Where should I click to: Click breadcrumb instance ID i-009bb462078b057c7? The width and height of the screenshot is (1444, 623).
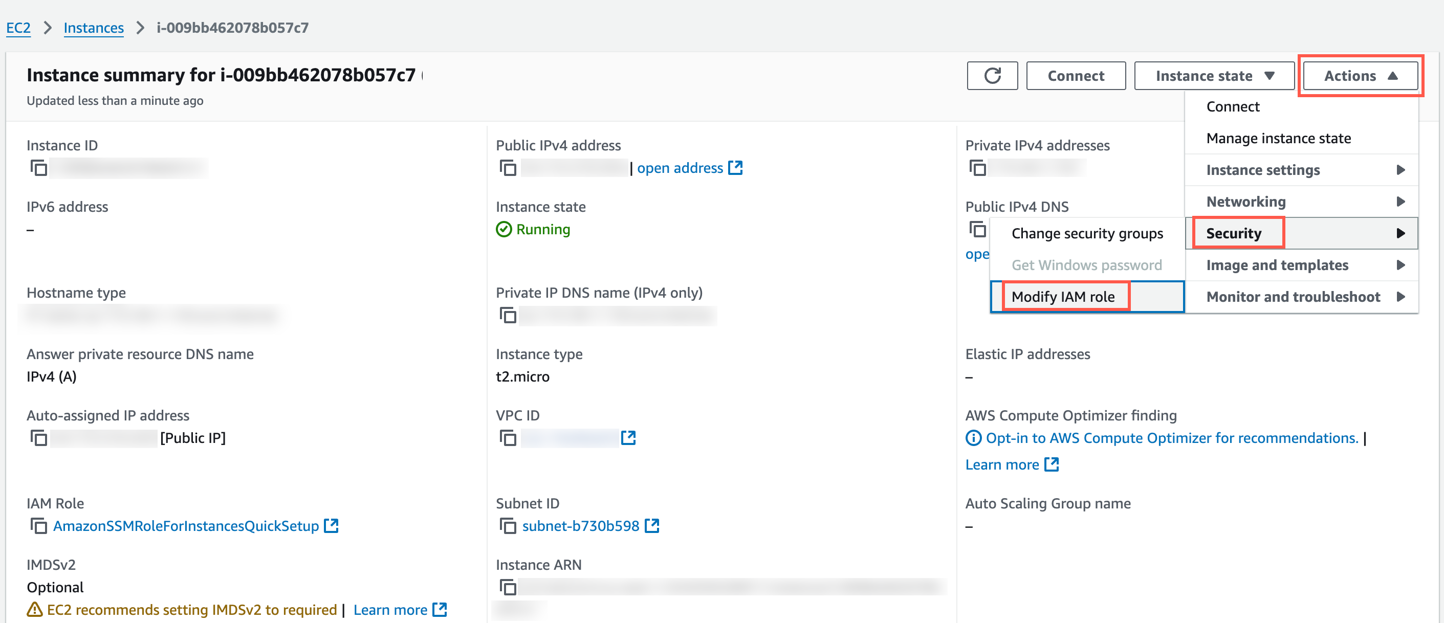pyautogui.click(x=232, y=28)
